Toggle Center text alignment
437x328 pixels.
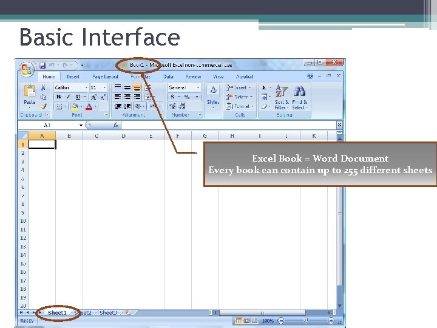tap(127, 97)
